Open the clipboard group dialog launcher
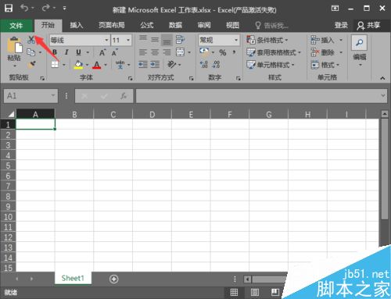The image size is (391, 299). 42,78
